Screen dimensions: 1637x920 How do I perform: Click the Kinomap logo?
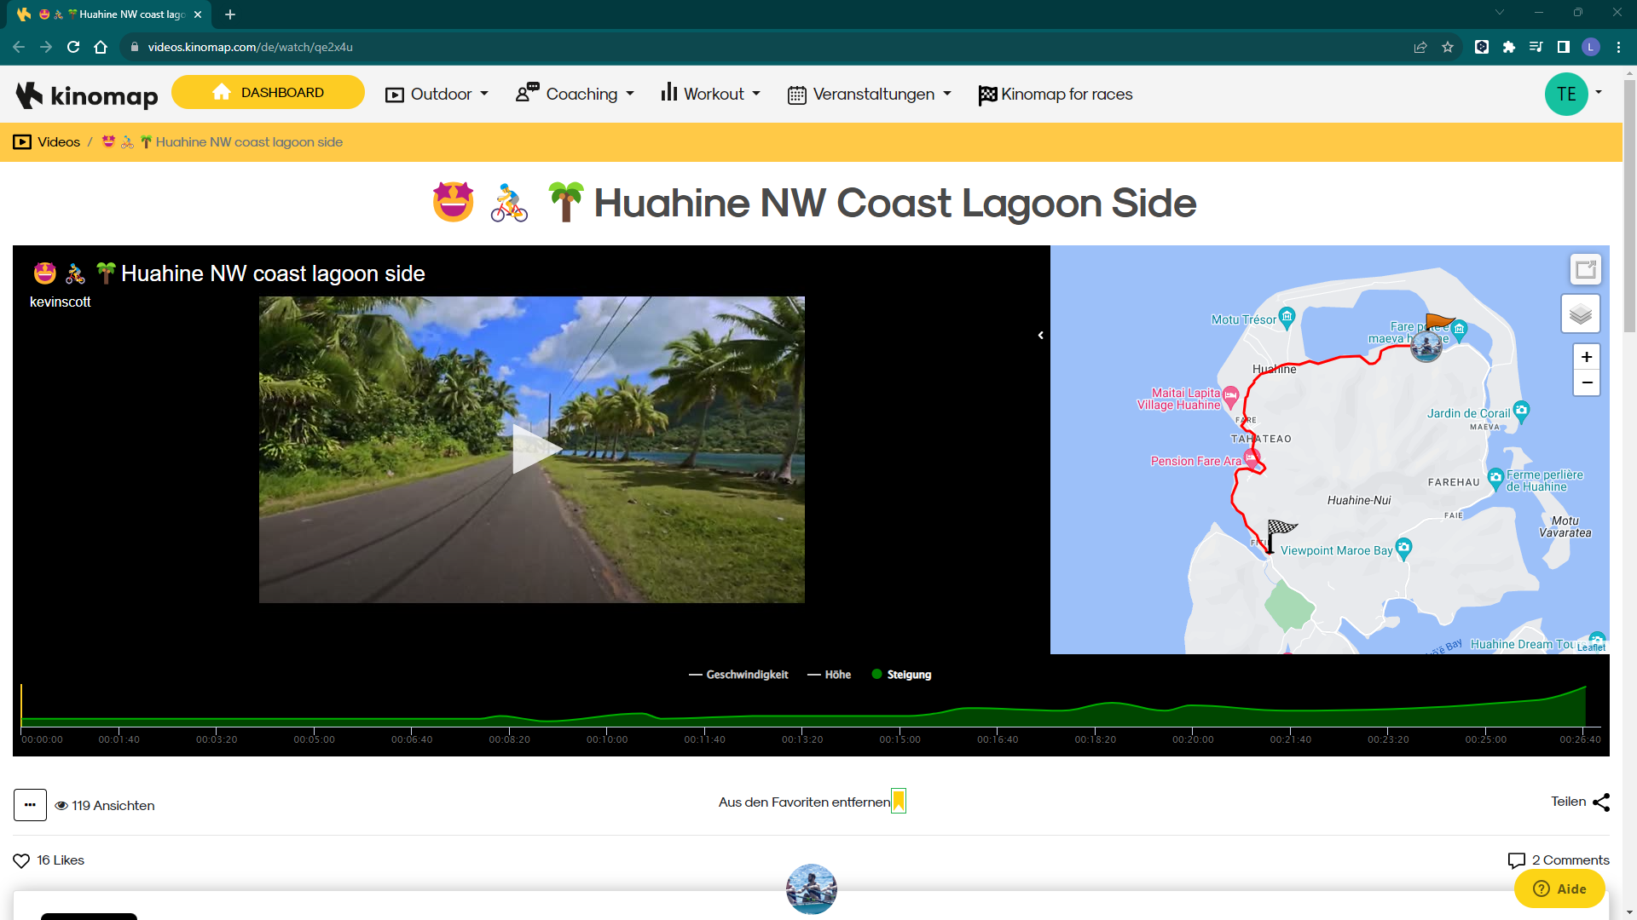(x=87, y=95)
